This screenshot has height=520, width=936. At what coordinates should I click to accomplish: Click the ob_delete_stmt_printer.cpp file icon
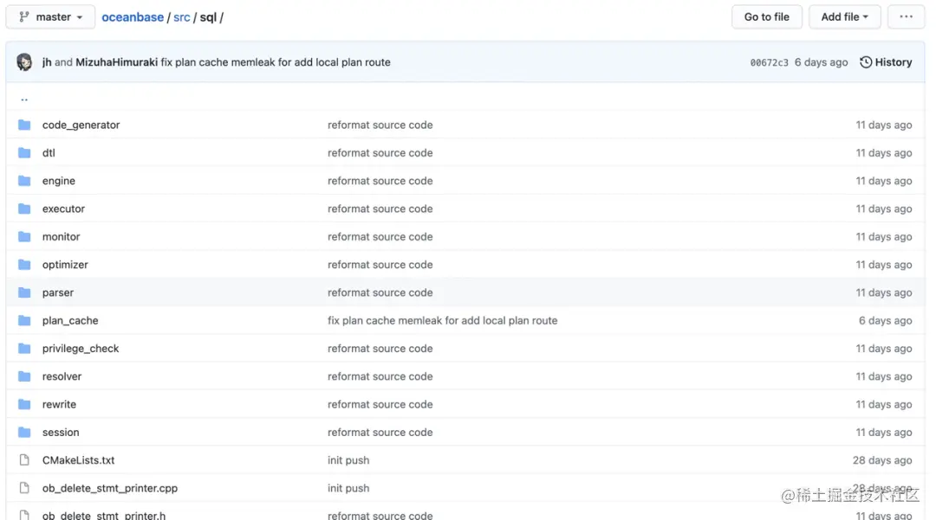click(24, 488)
